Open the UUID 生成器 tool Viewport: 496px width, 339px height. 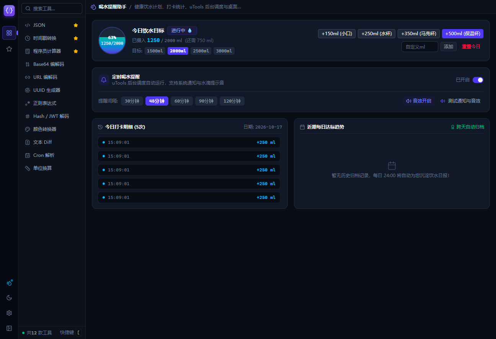[52, 90]
